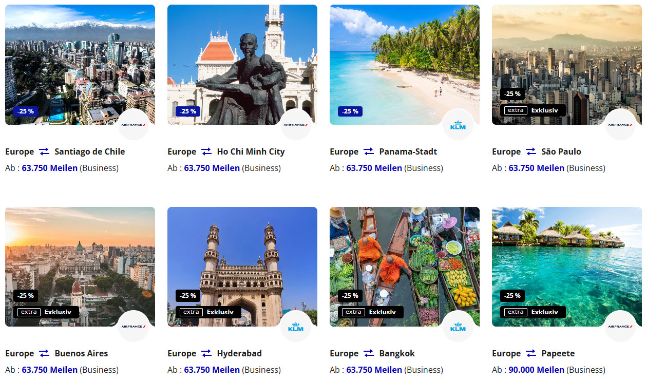Click the Air France logo on Buenos Aires card
This screenshot has height=381, width=646.
click(x=134, y=326)
